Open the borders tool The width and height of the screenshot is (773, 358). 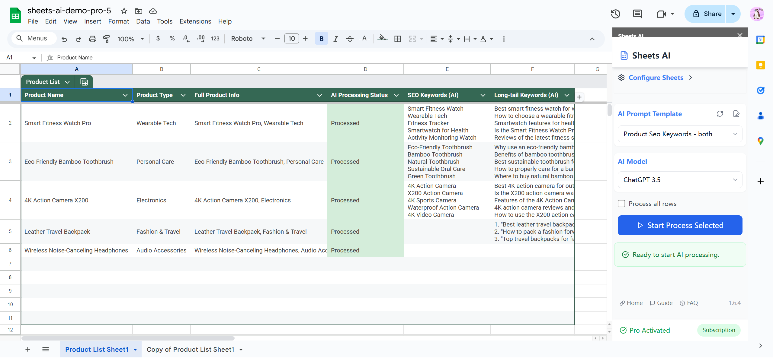(x=398, y=39)
